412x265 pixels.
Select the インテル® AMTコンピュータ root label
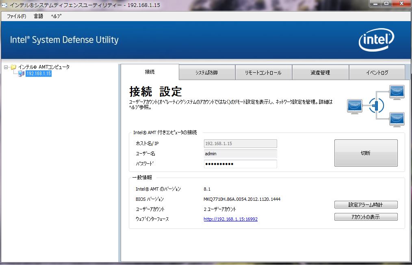pyautogui.click(x=44, y=67)
